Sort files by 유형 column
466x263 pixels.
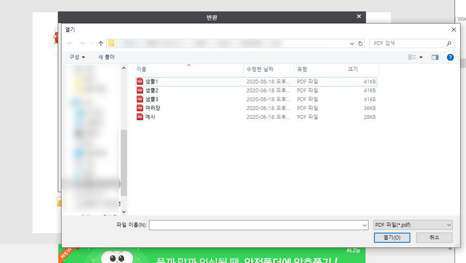(320, 69)
